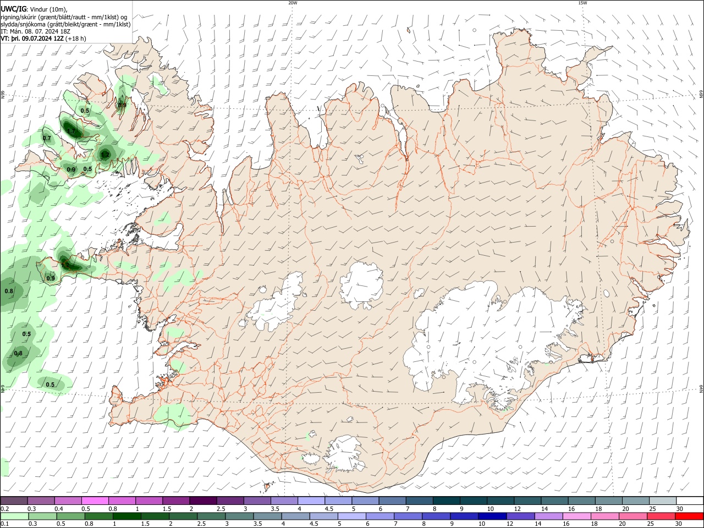The width and height of the screenshot is (704, 528).
Task: Click the 'rigning/skúrir' legend description line
Action: point(63,17)
